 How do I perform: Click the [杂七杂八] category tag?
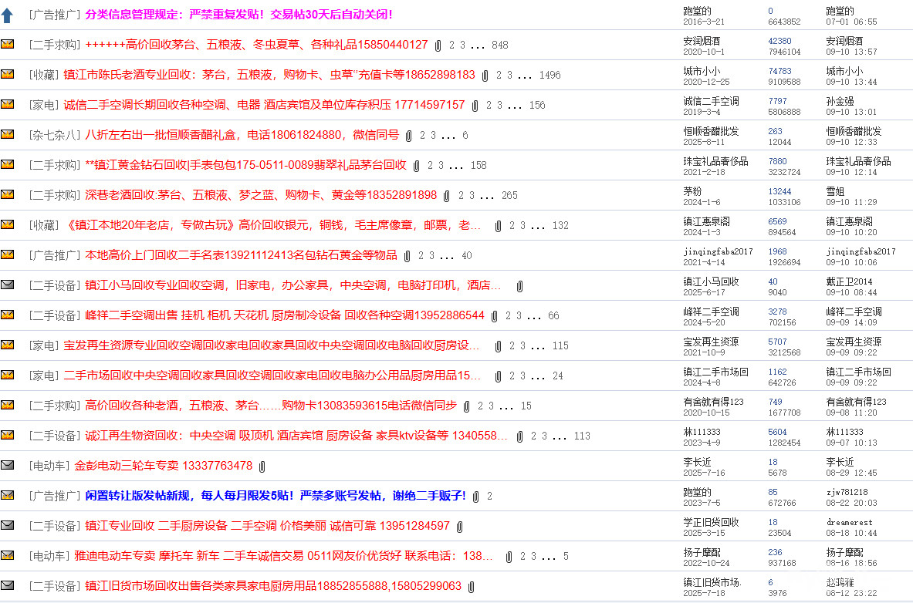tap(54, 135)
